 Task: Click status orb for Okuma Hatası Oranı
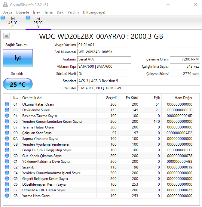point(7,104)
